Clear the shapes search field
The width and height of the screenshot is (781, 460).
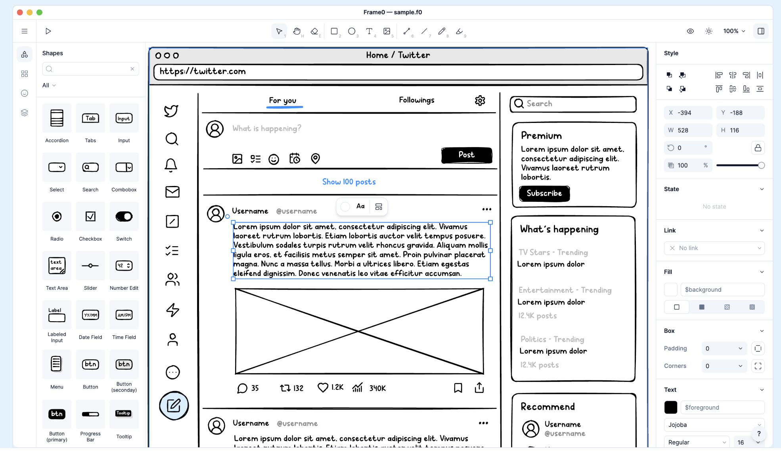tap(132, 69)
